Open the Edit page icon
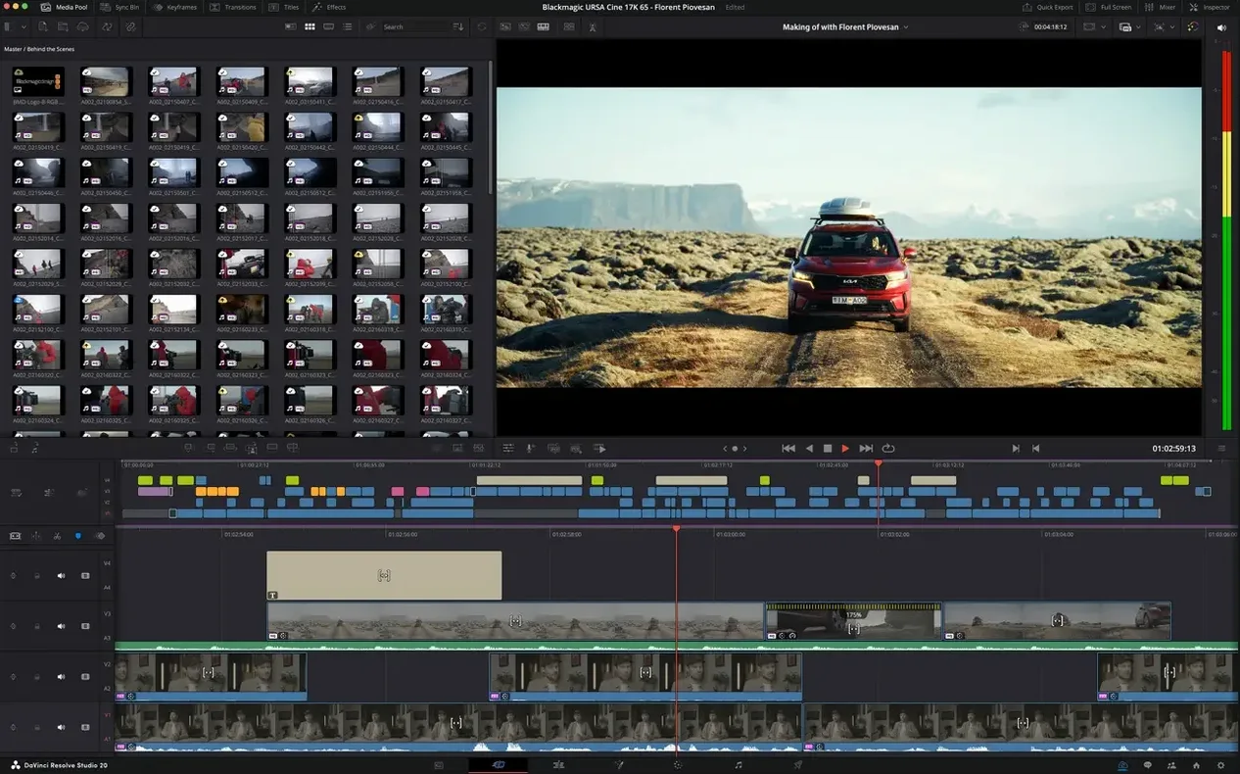 pyautogui.click(x=558, y=764)
